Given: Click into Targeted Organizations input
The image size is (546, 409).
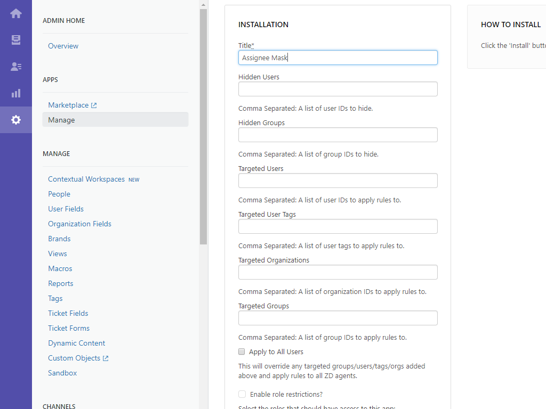Looking at the screenshot, I should 338,272.
